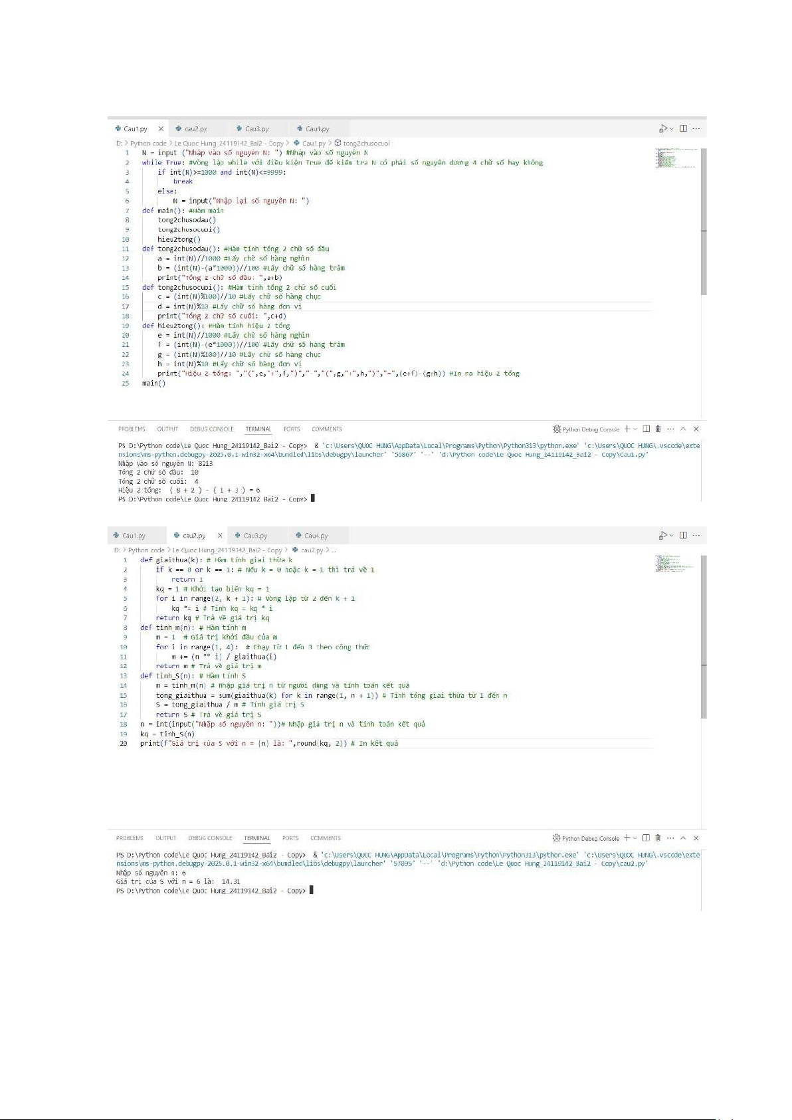Run Python file icon above Cau1.py code

[663, 129]
